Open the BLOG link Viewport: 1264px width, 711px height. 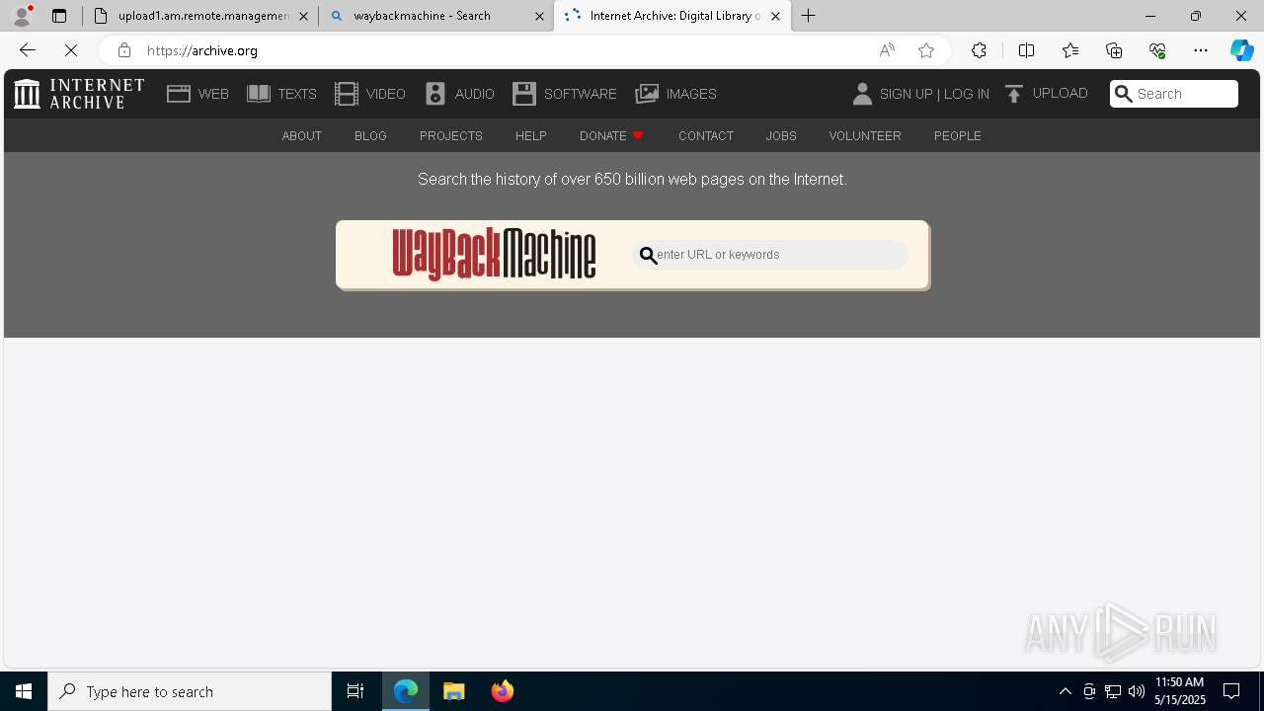(370, 135)
